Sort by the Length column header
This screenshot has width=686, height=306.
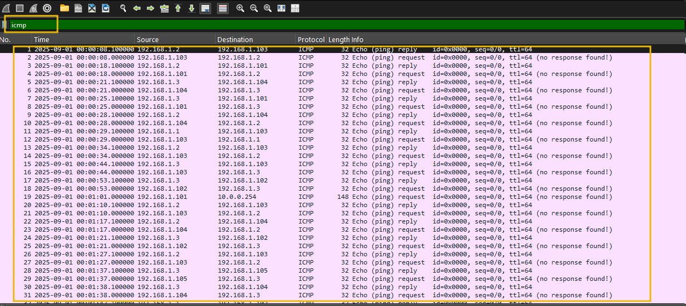point(338,39)
